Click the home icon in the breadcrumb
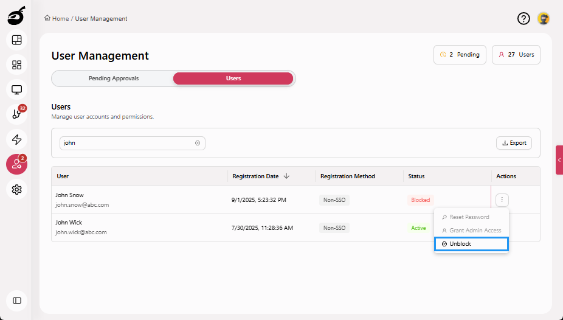Viewport: 563px width, 320px height. [47, 18]
